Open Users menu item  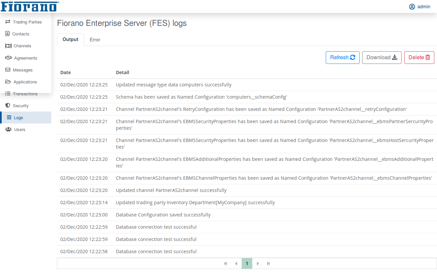(25, 129)
